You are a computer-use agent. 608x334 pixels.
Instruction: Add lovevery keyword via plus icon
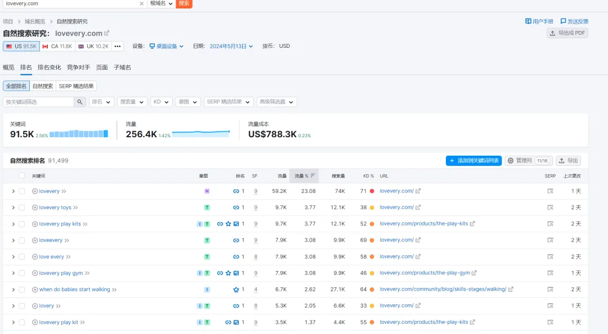(x=35, y=191)
